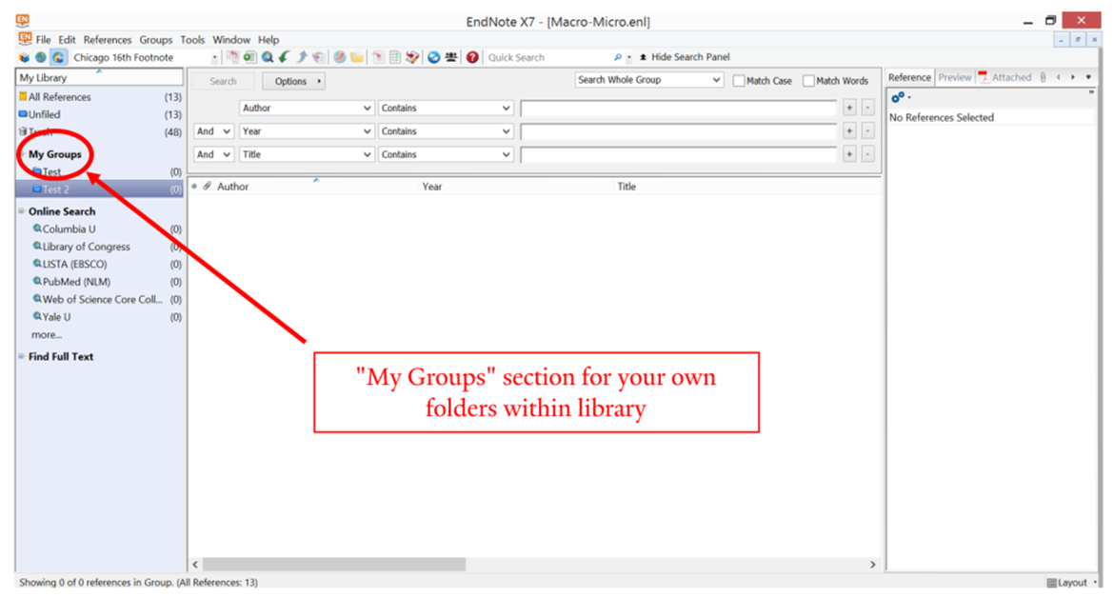Click minus button on the Title search row
Image resolution: width=1114 pixels, height=597 pixels.
pyautogui.click(x=867, y=154)
